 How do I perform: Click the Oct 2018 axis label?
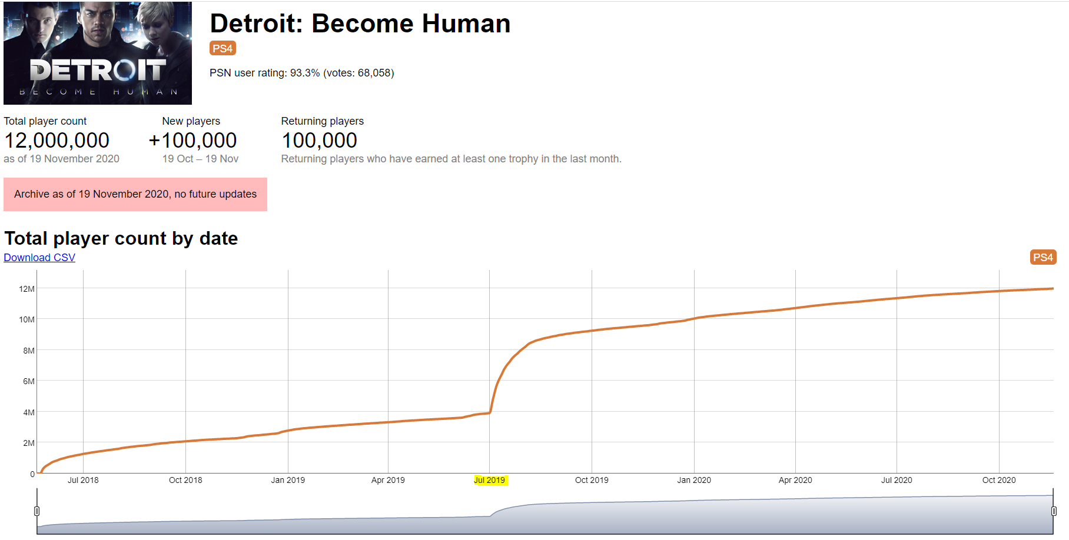185,480
